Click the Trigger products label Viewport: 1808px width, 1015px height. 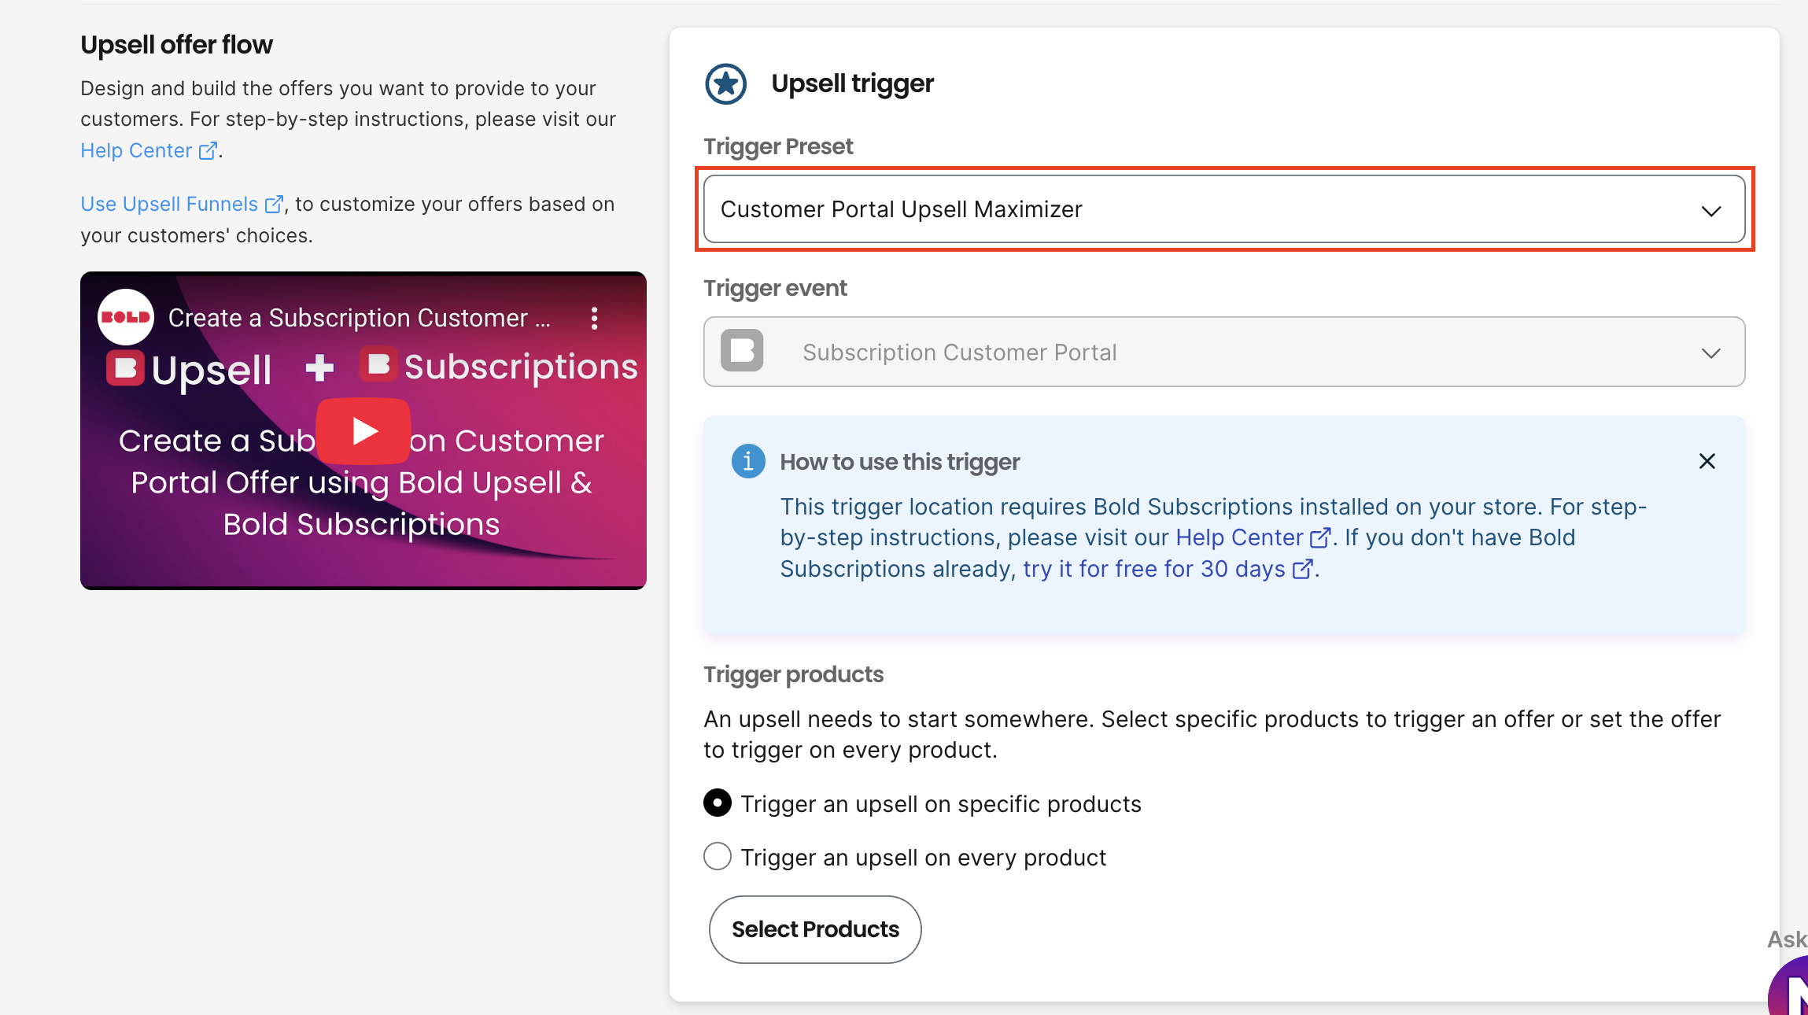pos(794,674)
